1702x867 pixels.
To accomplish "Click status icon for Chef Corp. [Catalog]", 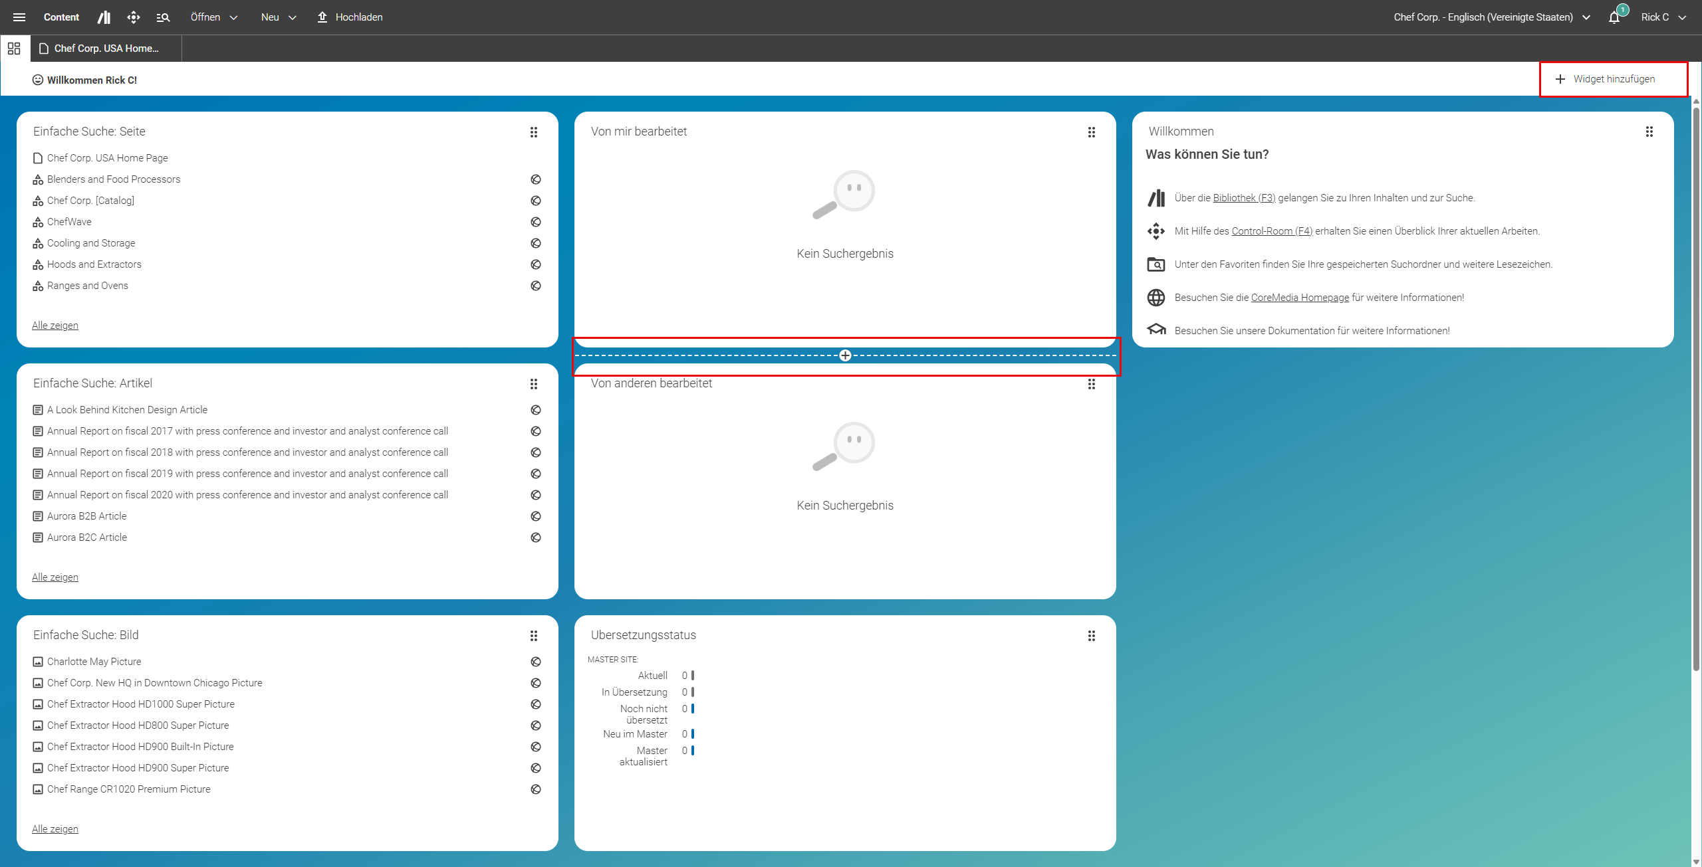I will point(536,201).
